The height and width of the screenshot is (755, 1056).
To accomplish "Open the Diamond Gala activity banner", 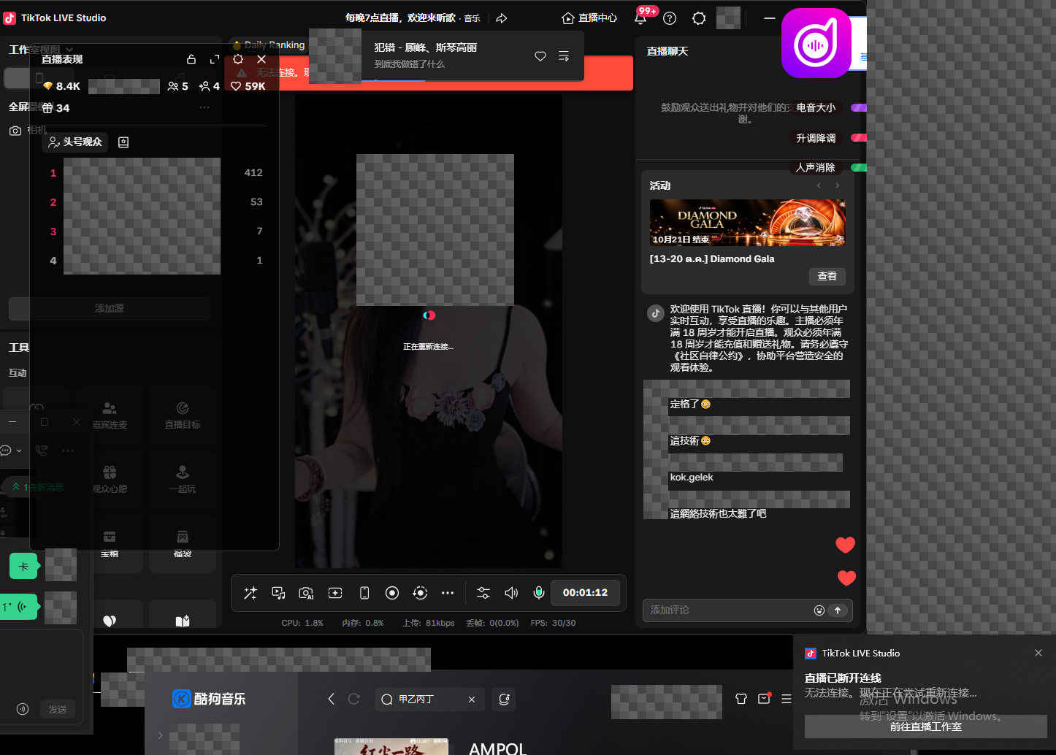I will (748, 223).
